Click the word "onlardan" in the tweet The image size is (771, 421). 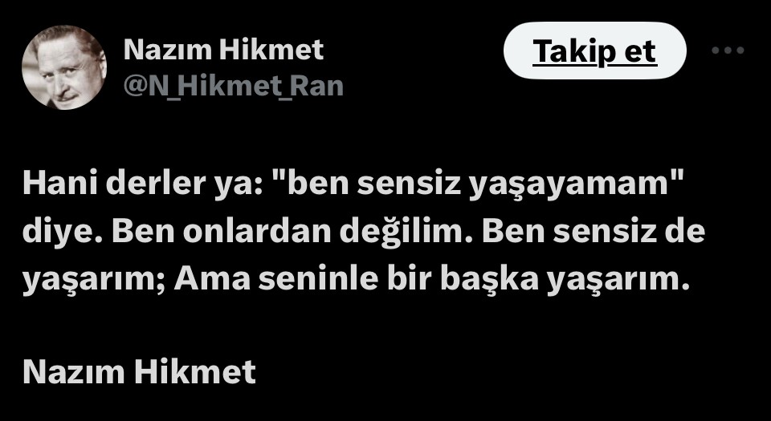pos(257,232)
